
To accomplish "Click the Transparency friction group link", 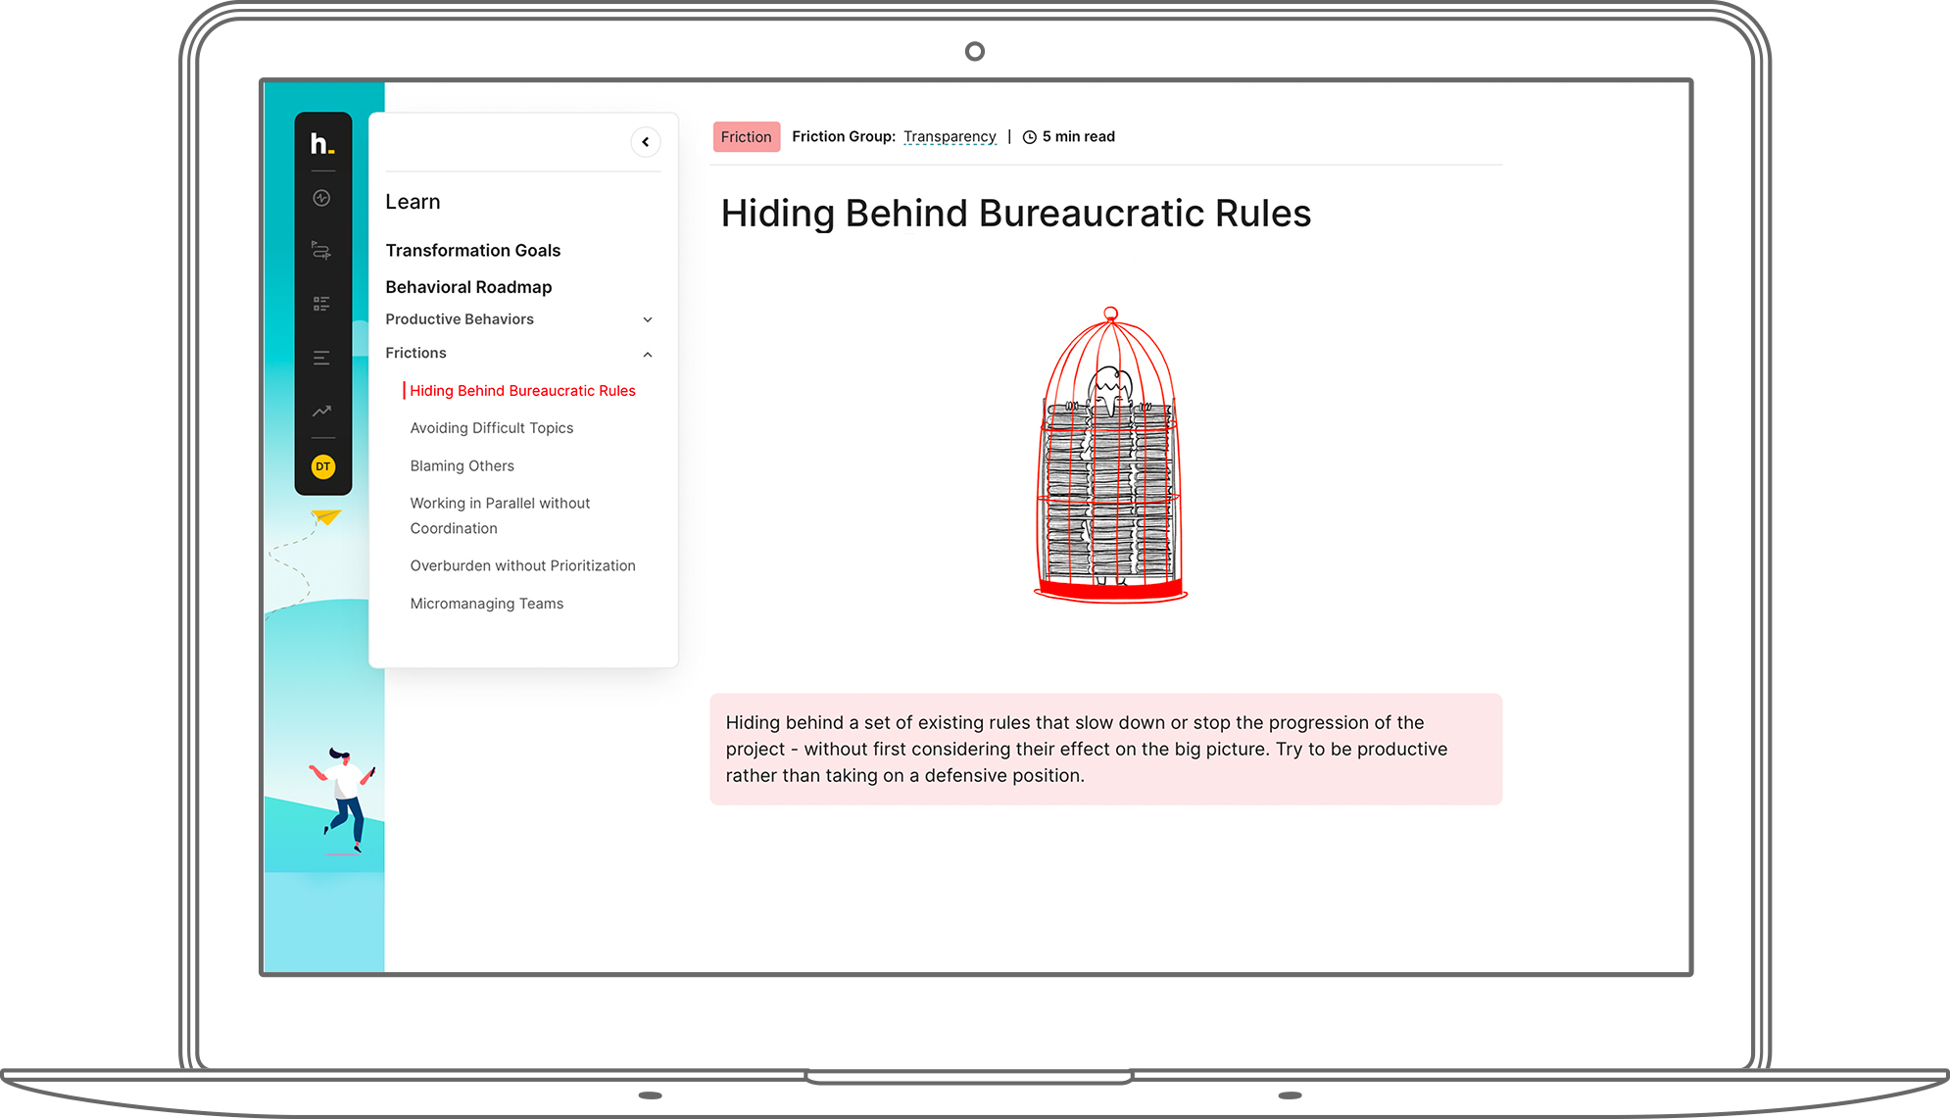I will click(949, 137).
